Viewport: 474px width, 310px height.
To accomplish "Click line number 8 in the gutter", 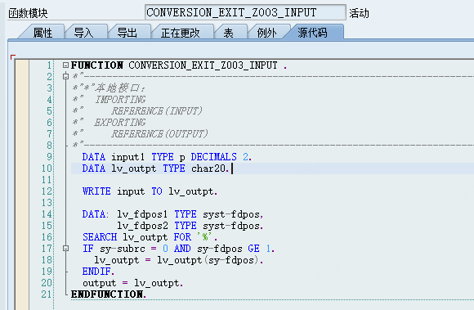I will (x=50, y=146).
